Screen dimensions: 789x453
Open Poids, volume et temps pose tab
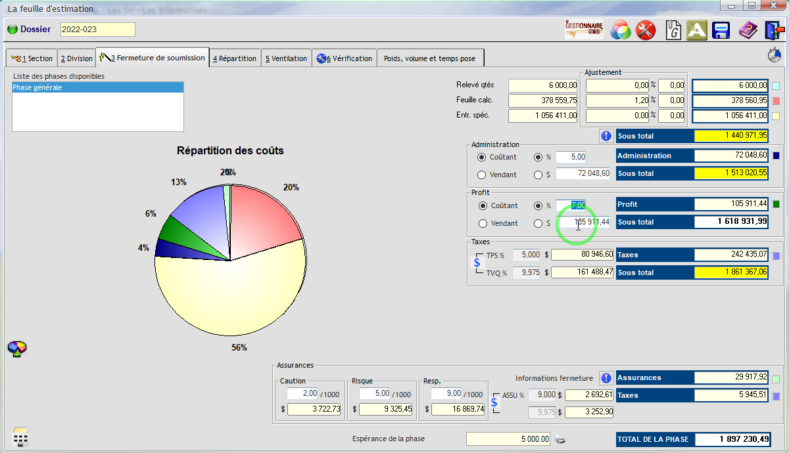(429, 58)
